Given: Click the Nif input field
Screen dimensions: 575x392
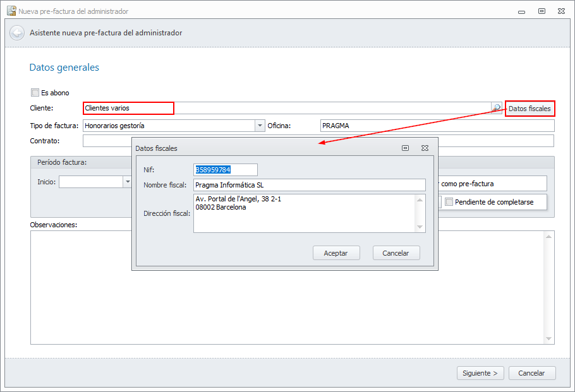Looking at the screenshot, I should pos(226,170).
